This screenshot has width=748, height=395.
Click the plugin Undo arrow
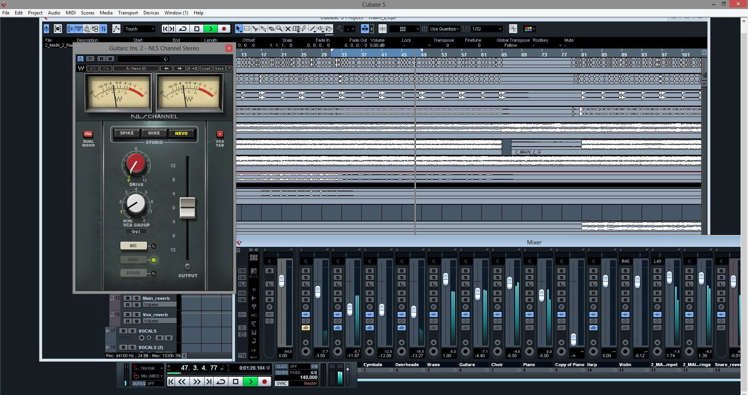93,69
